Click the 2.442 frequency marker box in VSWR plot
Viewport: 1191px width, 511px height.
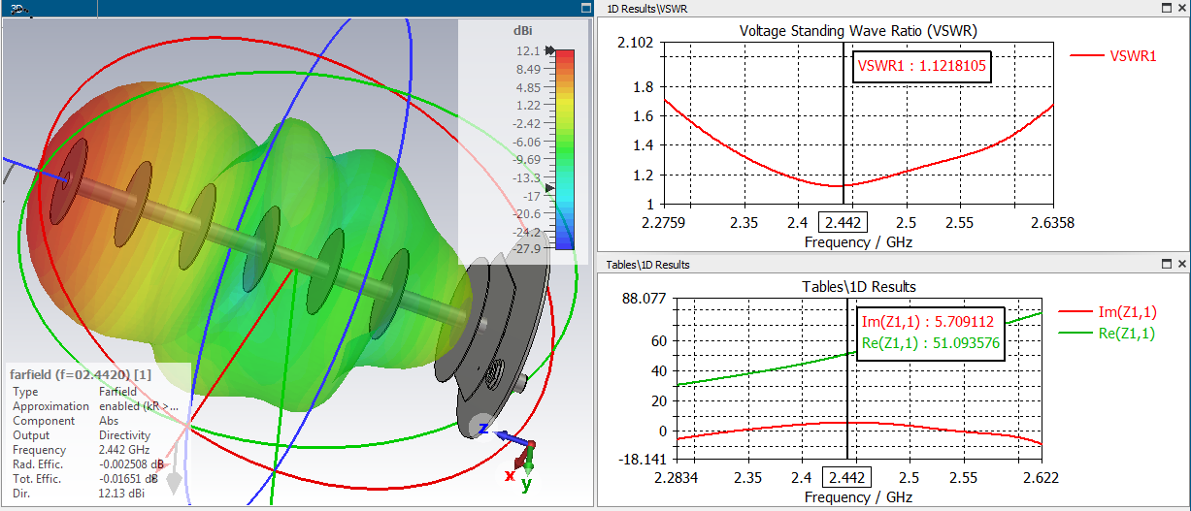pyautogui.click(x=844, y=223)
